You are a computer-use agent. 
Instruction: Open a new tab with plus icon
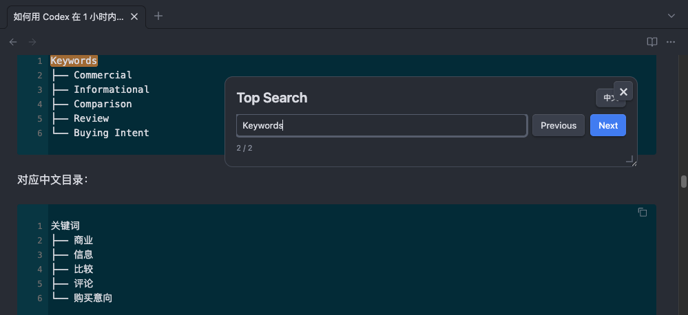(x=158, y=17)
